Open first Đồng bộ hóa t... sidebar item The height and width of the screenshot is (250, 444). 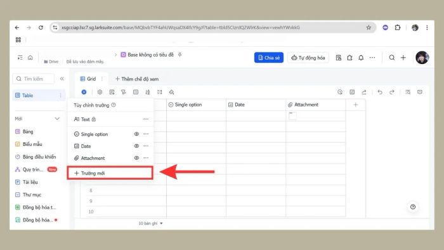coord(36,207)
